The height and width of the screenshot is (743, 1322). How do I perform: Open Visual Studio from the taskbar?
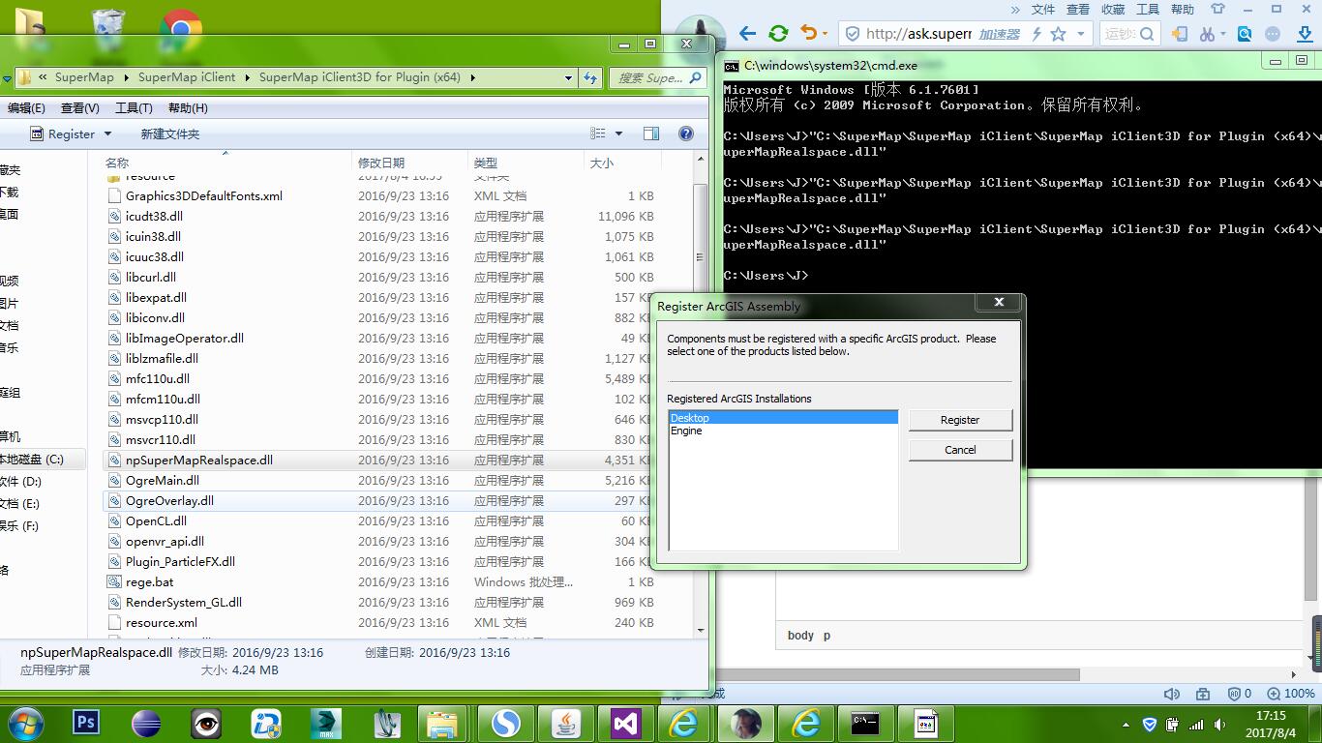coord(626,723)
